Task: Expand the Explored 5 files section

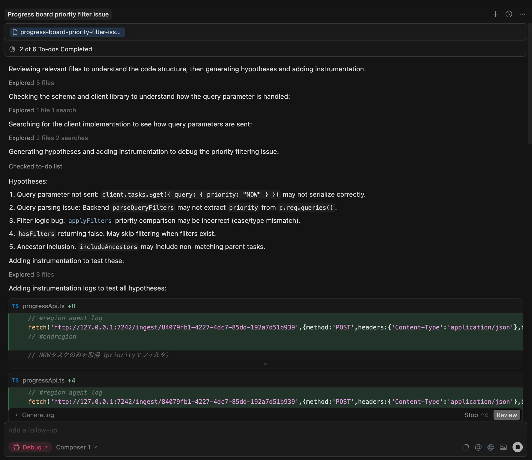Action: tap(31, 83)
